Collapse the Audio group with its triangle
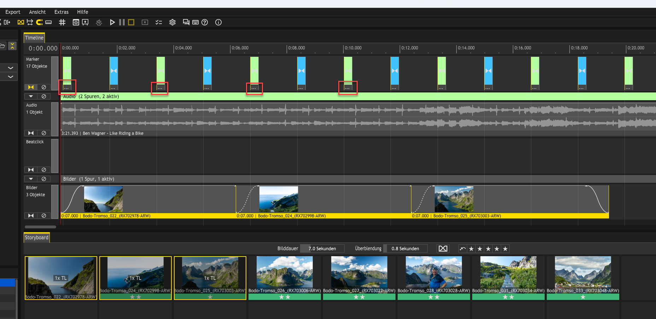656x319 pixels. 31,96
